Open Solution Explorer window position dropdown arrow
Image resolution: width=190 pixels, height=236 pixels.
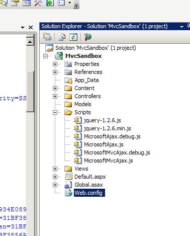181,27
